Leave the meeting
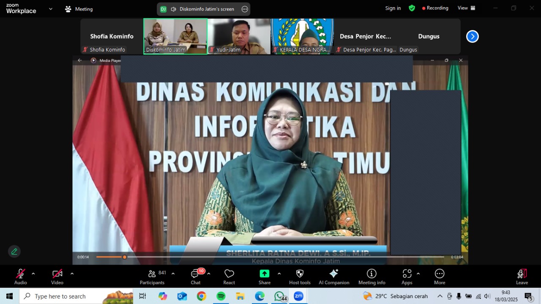The height and width of the screenshot is (304, 541). coord(522,277)
